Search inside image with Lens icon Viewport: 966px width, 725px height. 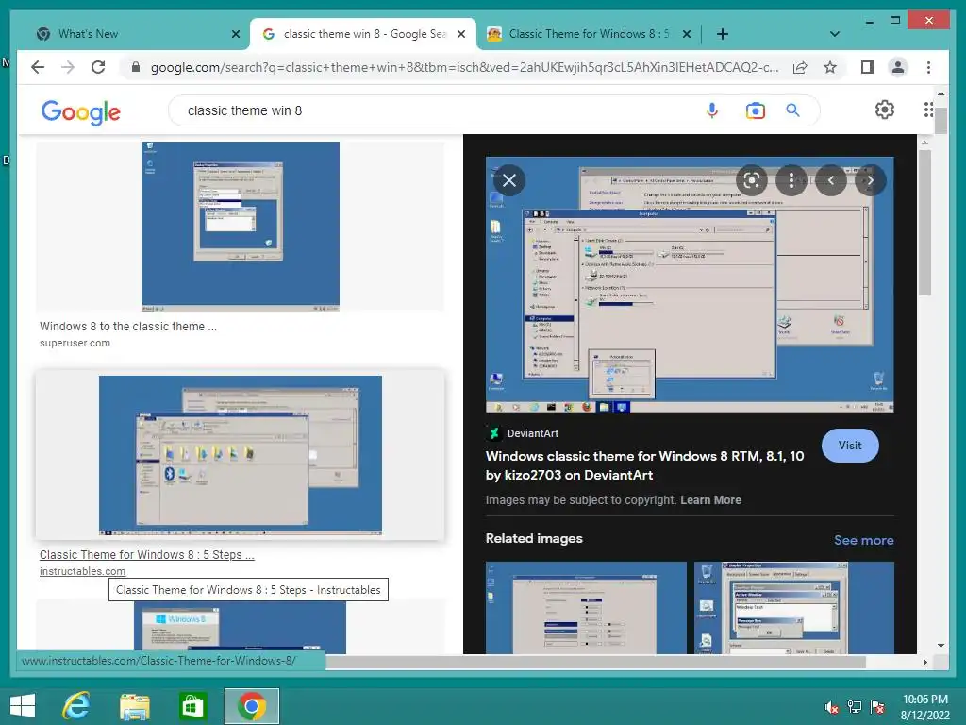click(x=752, y=180)
